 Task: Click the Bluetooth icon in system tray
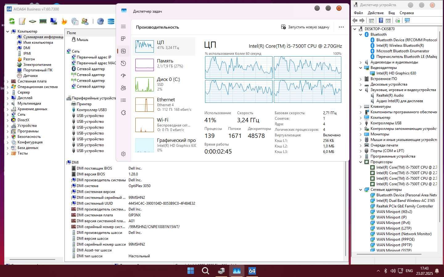(x=385, y=271)
